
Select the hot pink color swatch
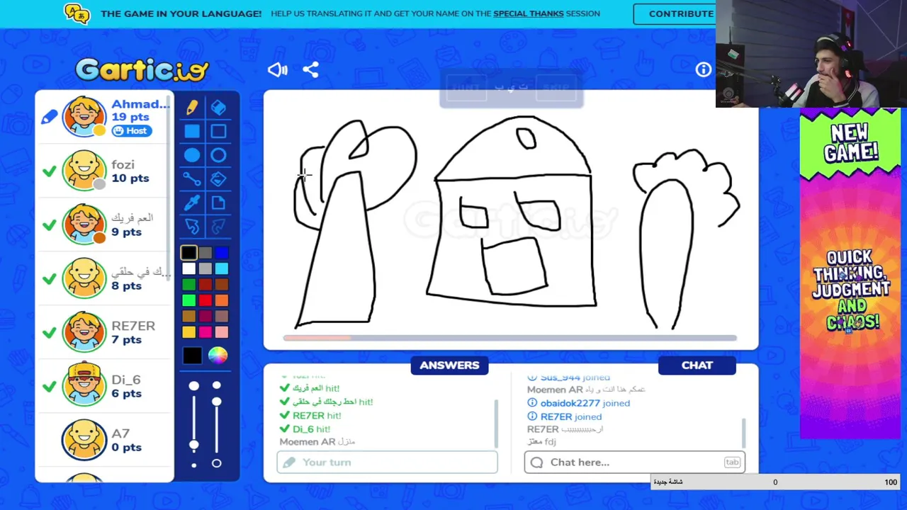pyautogui.click(x=205, y=331)
